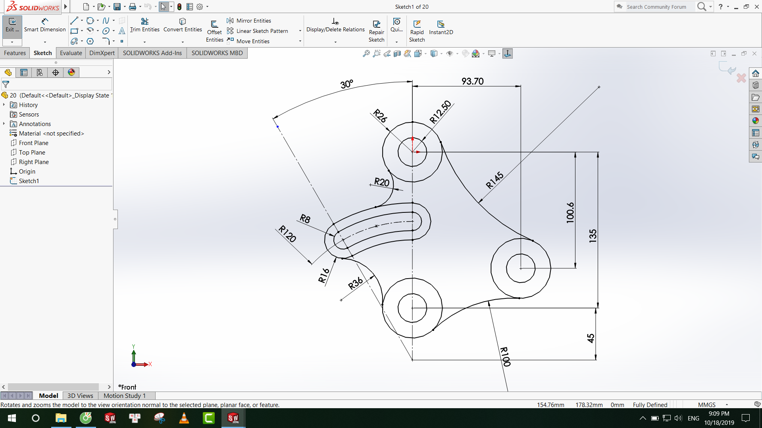Expand the Annotations tree node

pos(4,124)
